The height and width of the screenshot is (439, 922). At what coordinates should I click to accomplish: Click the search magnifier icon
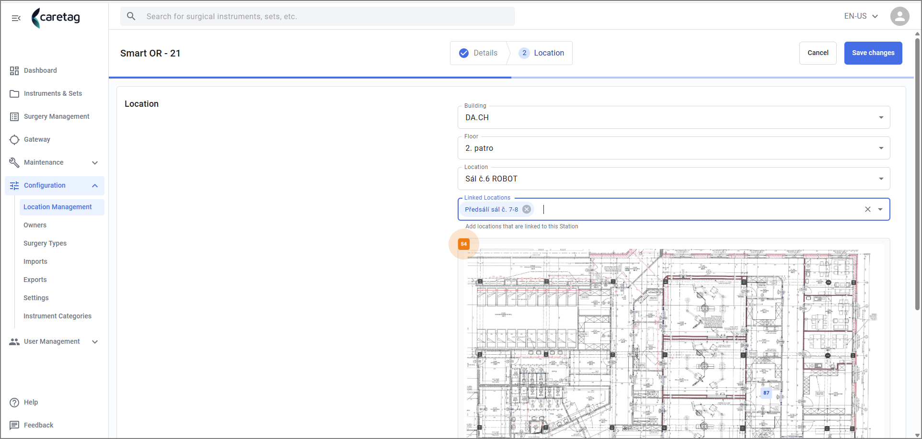[131, 16]
